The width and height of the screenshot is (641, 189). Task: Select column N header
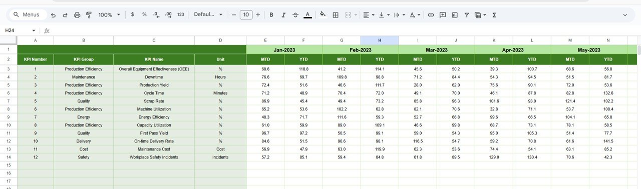[x=608, y=40]
